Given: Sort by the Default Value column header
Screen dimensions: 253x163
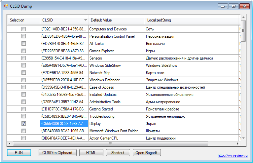Looking at the screenshot, I should coord(117,20).
